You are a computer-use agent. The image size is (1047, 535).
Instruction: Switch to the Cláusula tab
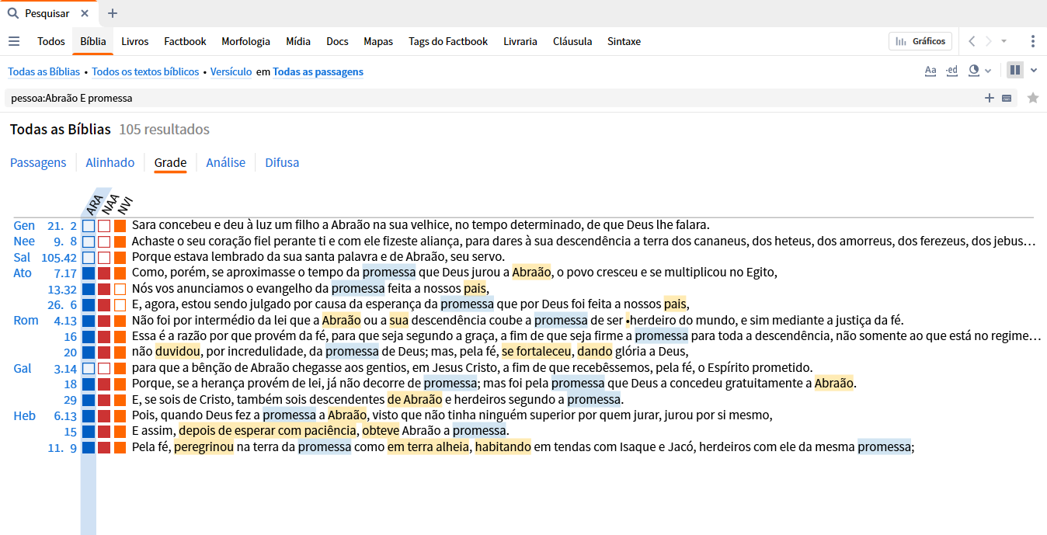click(572, 41)
